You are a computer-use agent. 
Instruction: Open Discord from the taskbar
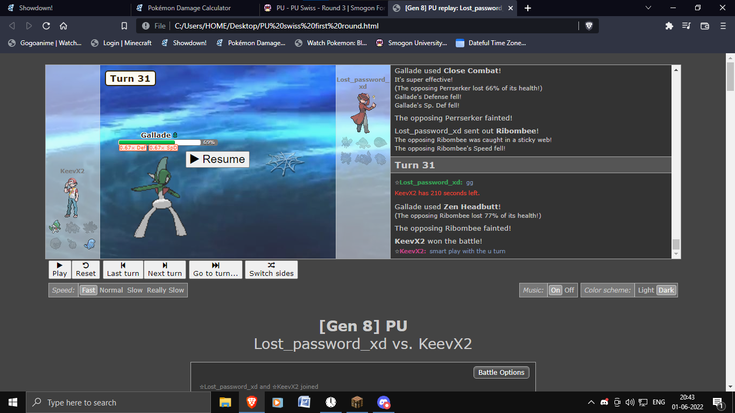[x=383, y=402]
